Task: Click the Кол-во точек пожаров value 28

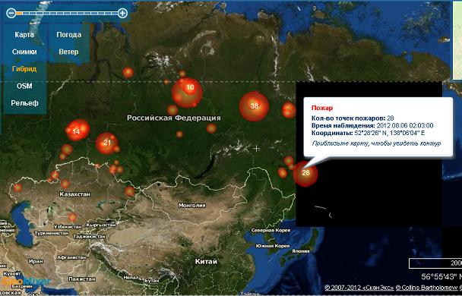Action: (x=390, y=118)
